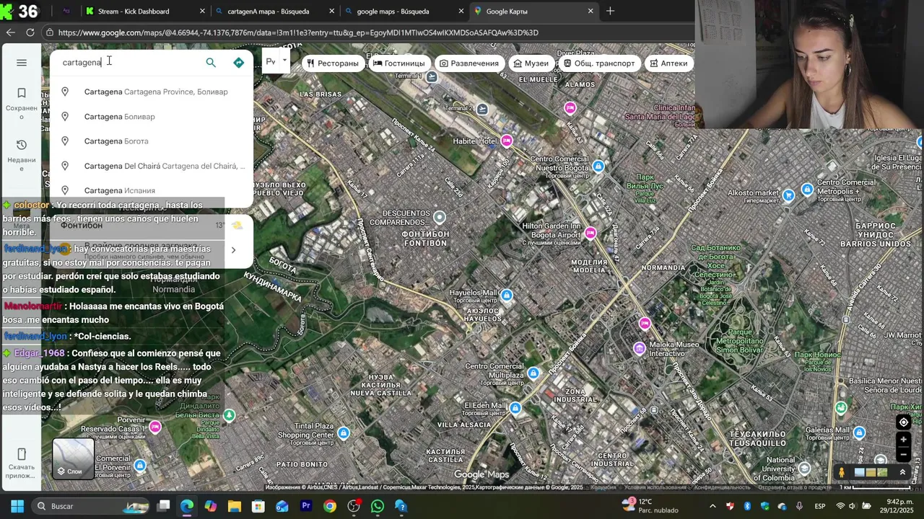Expand the traffic info card chevron

(x=233, y=250)
